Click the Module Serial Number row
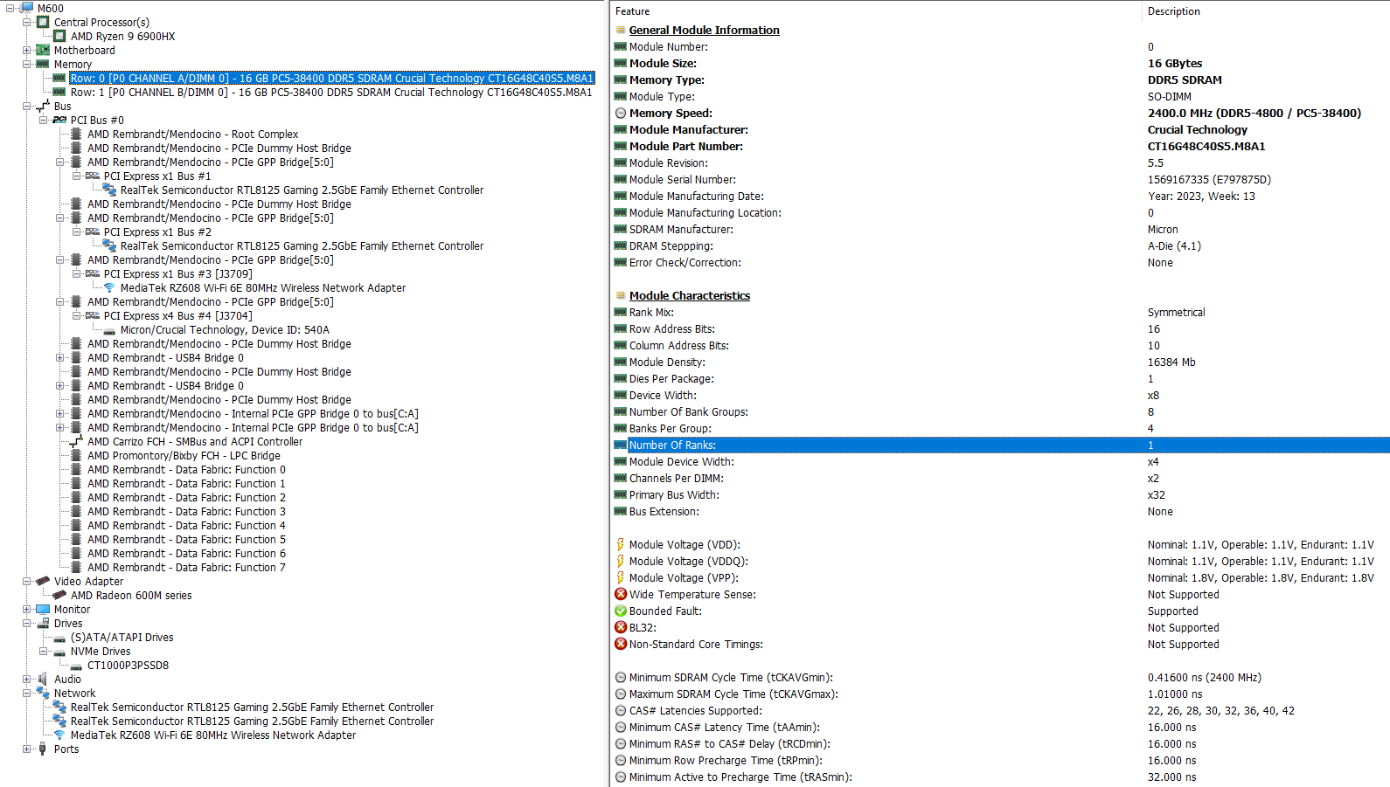This screenshot has height=787, width=1390. (1001, 179)
